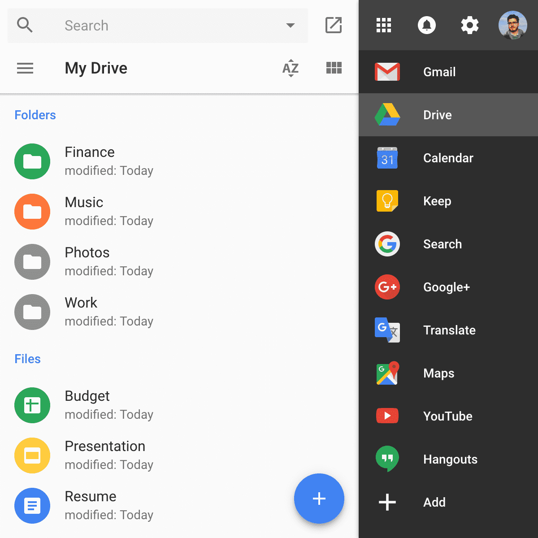Create new file with the plus button
538x538 pixels.
pos(319,499)
